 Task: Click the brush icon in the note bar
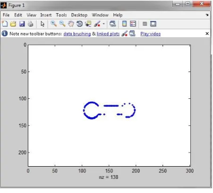click(x=124, y=33)
